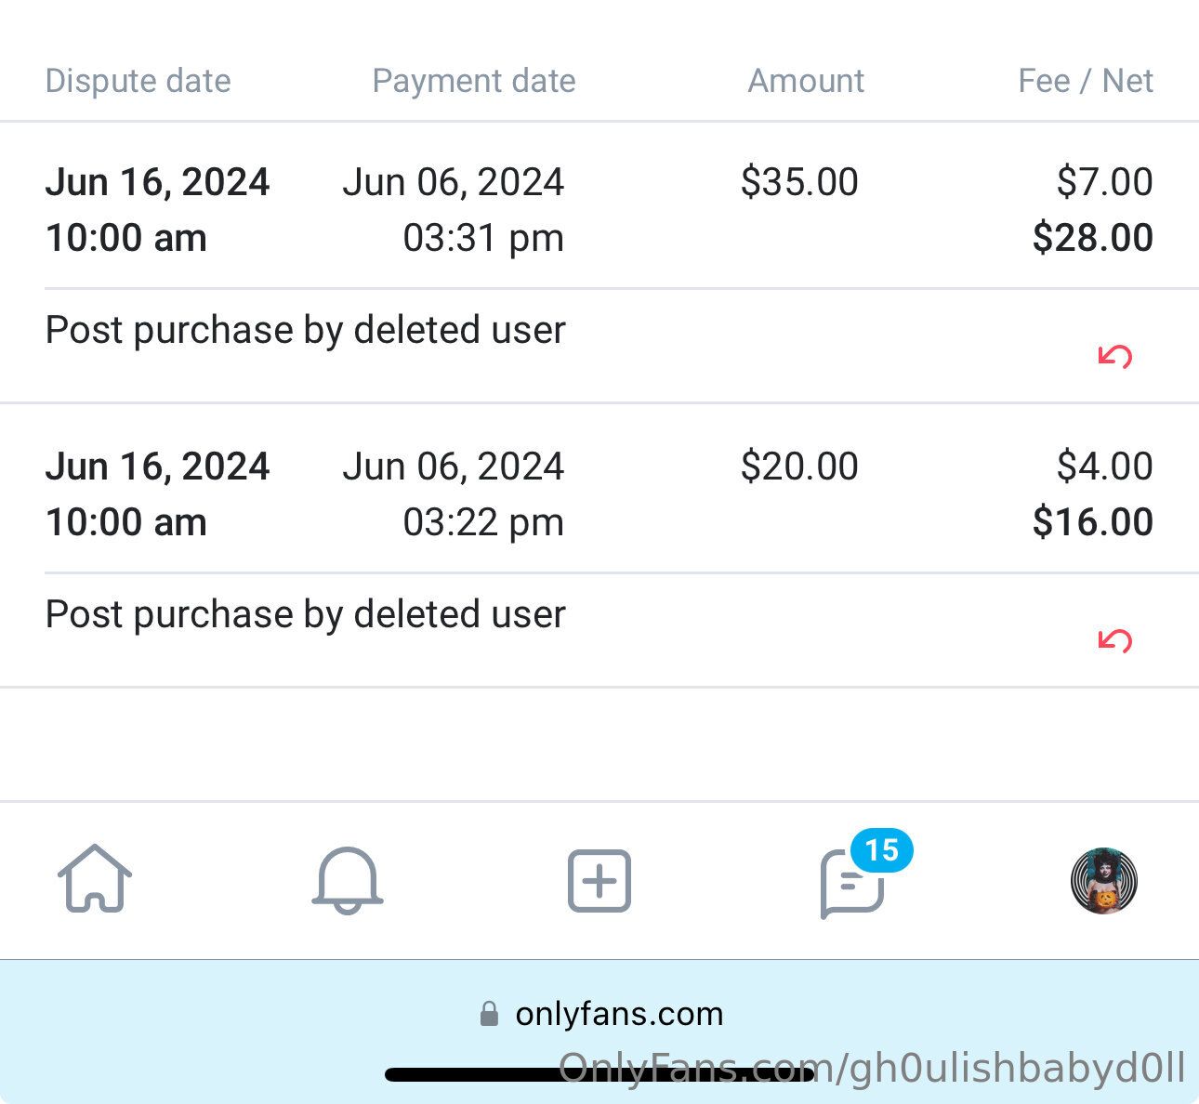Tap the padlock icon in address bar
This screenshot has width=1199, height=1104.
[489, 1013]
